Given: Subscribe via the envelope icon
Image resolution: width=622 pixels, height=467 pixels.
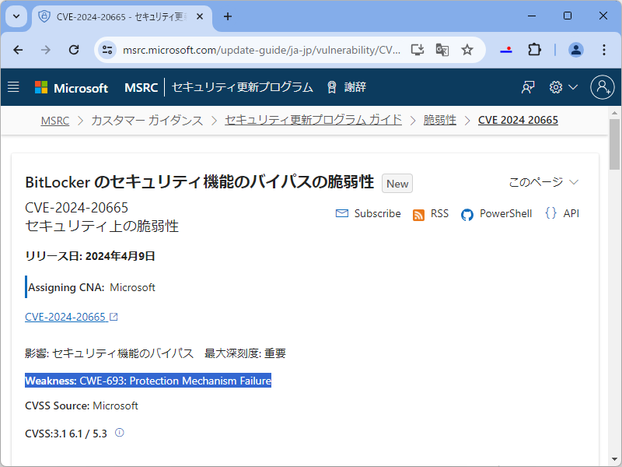Looking at the screenshot, I should point(343,212).
